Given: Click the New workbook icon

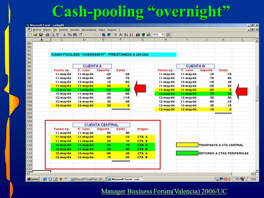Looking at the screenshot, I should [x=30, y=35].
